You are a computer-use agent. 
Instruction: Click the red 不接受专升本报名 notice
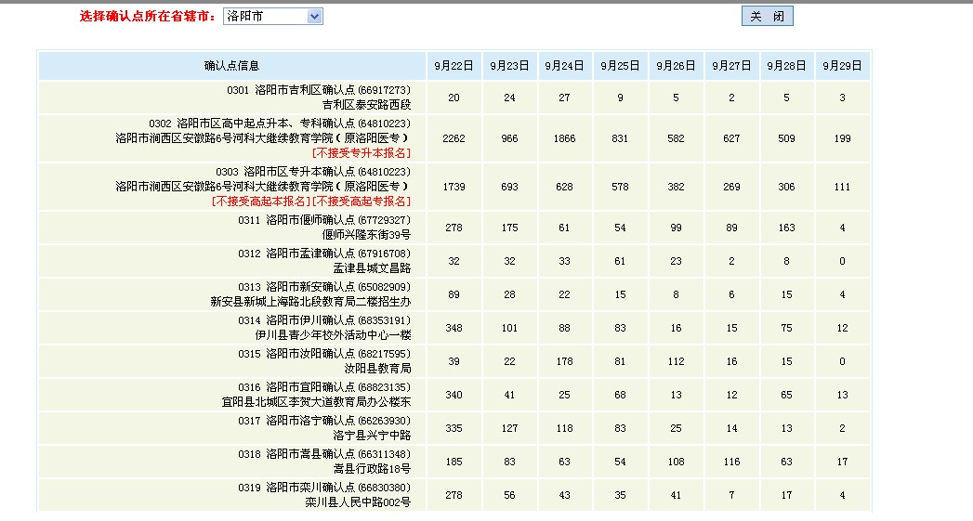(x=361, y=153)
